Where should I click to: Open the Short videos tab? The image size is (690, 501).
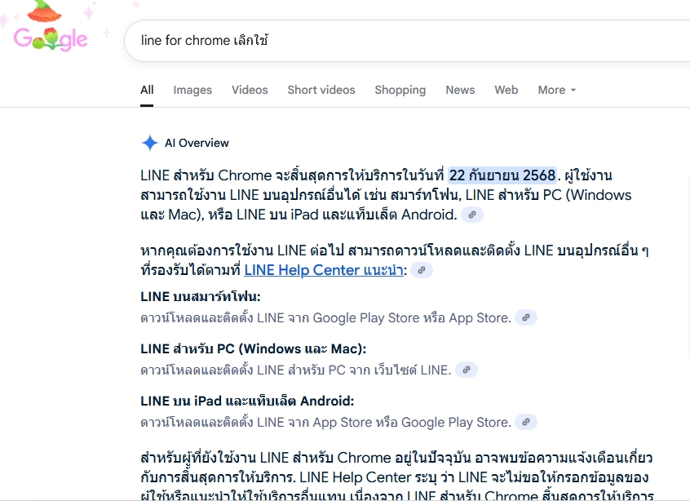coord(321,90)
